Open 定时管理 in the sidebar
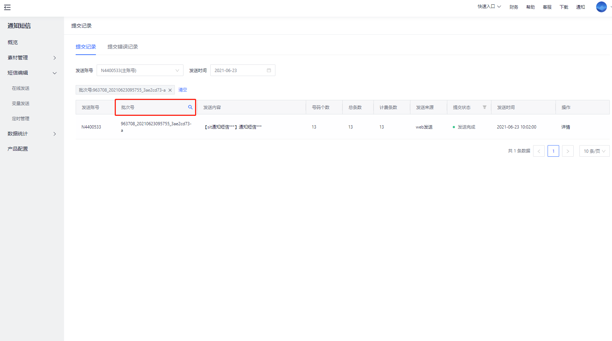Screen dimensions: 612x341 [x=21, y=119]
